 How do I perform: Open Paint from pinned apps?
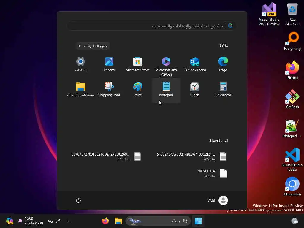pyautogui.click(x=138, y=90)
